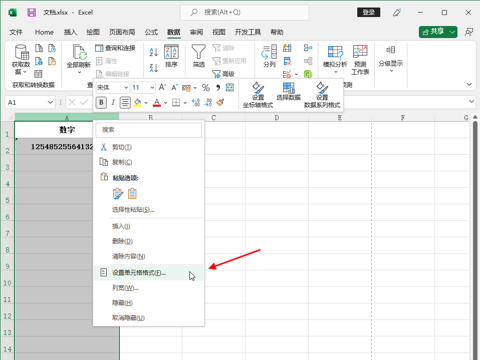Open the font color dropdown arrow
Screen dimensions: 480x360
pyautogui.click(x=166, y=103)
